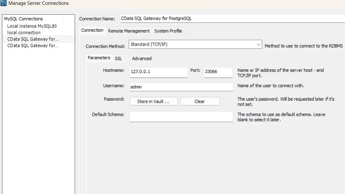The width and height of the screenshot is (345, 194).
Task: Switch to the Connection tab
Action: tap(92, 30)
